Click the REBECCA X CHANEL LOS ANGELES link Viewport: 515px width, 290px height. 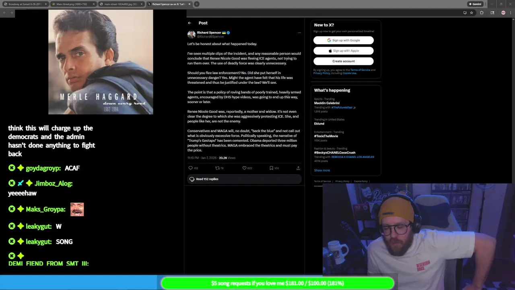(x=352, y=157)
